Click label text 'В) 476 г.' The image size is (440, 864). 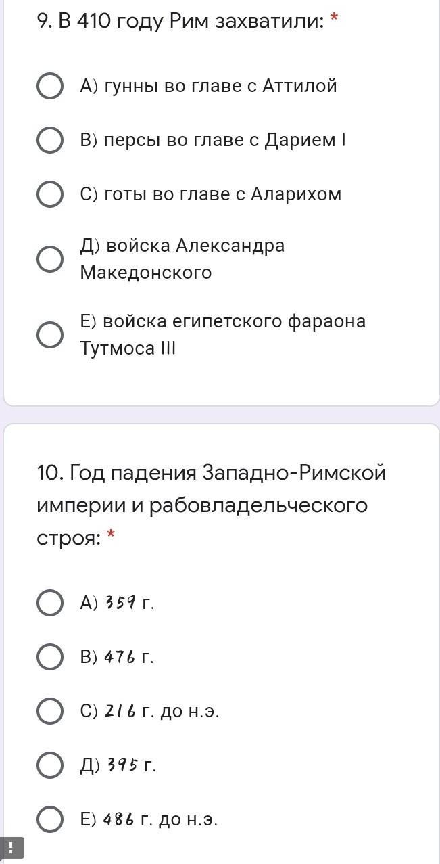(x=117, y=657)
